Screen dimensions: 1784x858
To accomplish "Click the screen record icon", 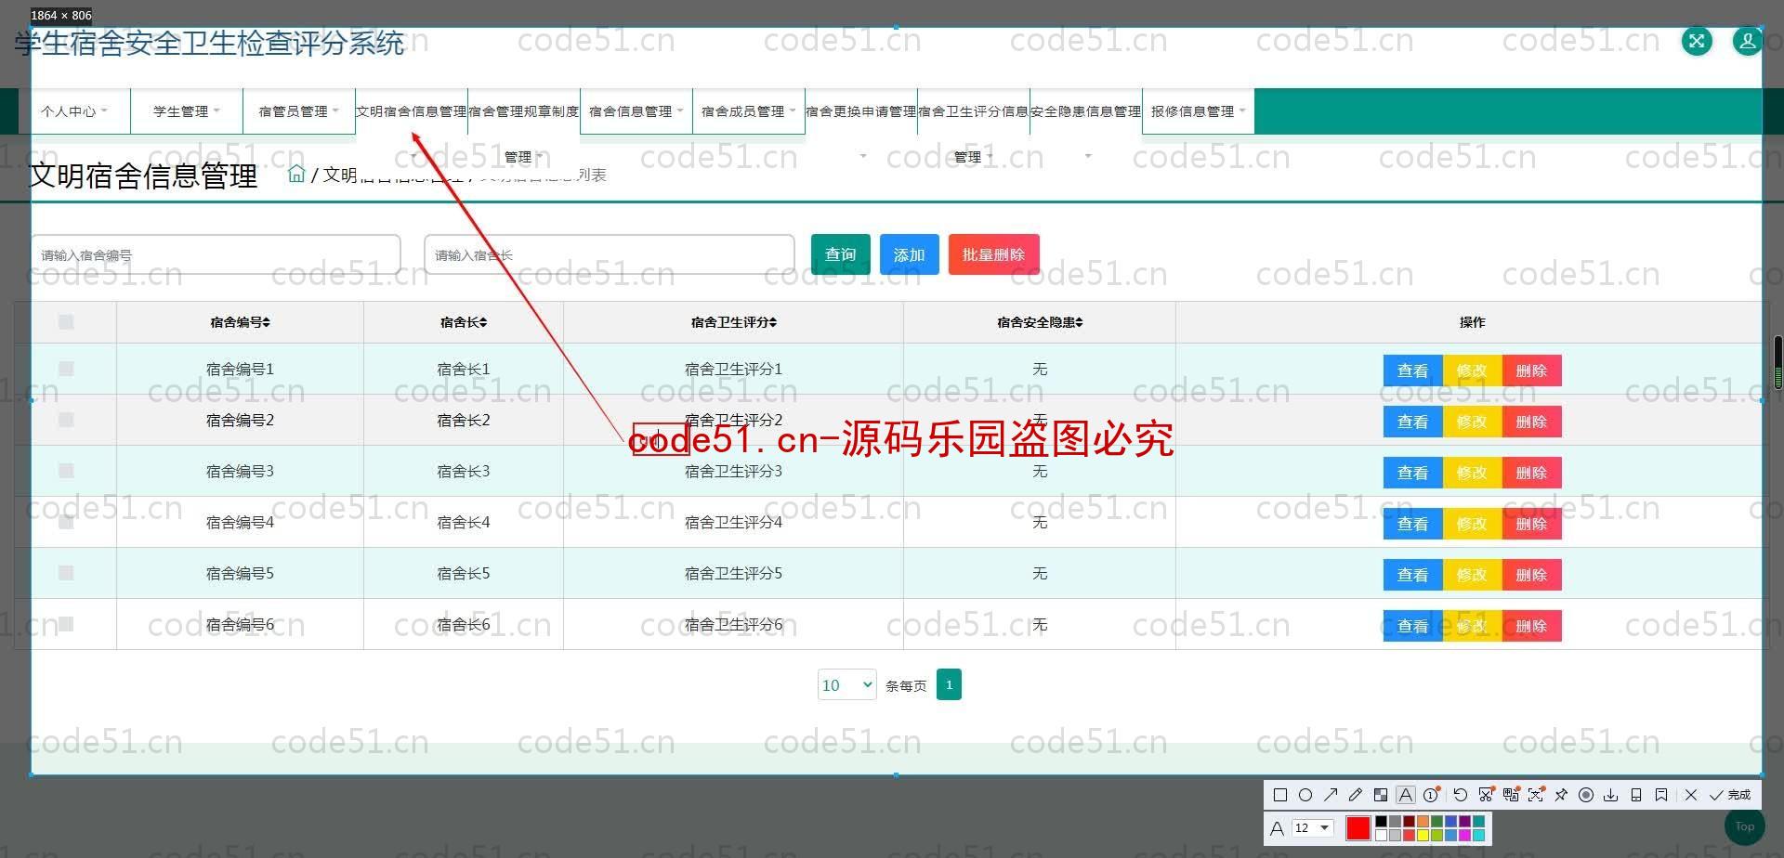I will pyautogui.click(x=1586, y=795).
